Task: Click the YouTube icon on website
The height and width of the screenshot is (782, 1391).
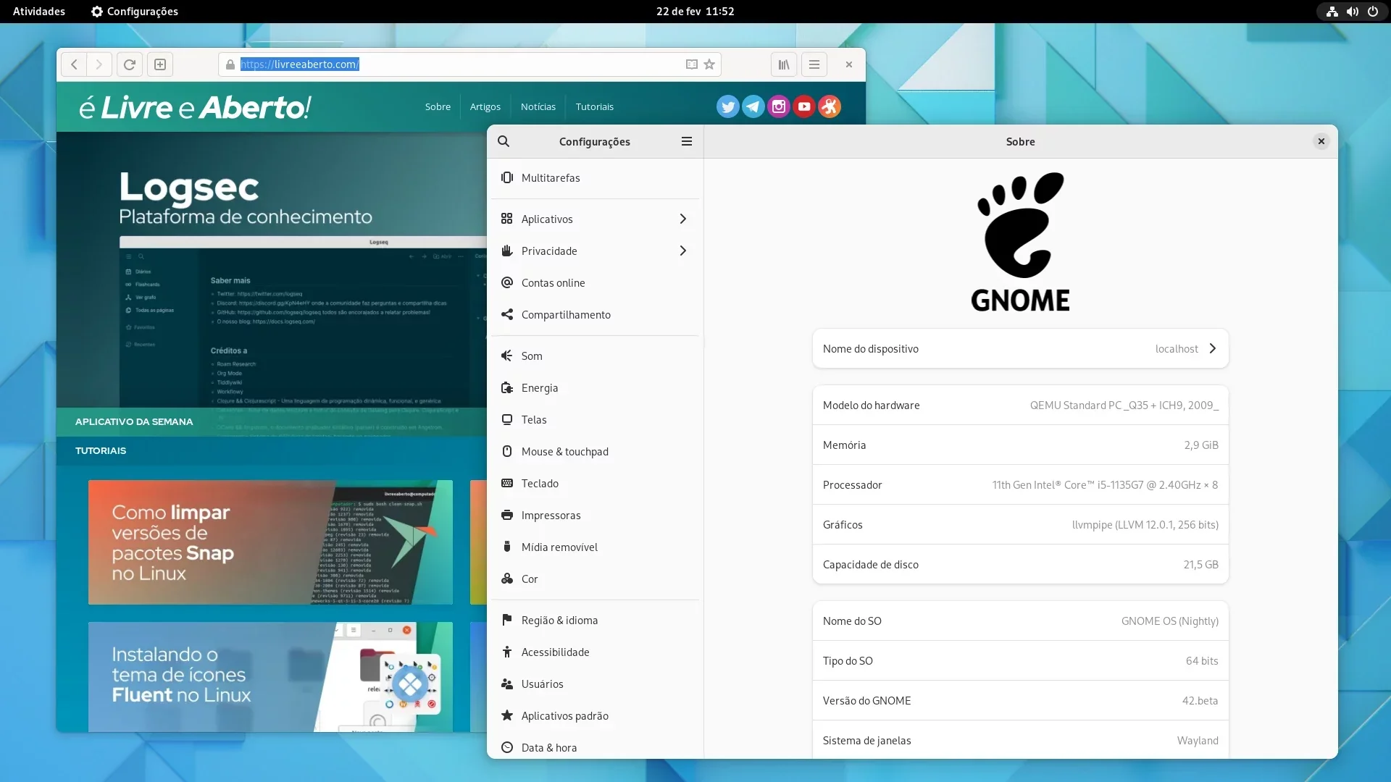Action: (x=804, y=106)
